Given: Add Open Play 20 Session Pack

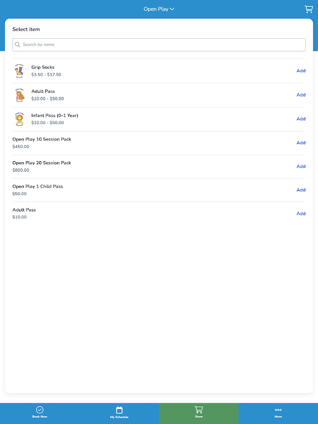Looking at the screenshot, I should (301, 166).
